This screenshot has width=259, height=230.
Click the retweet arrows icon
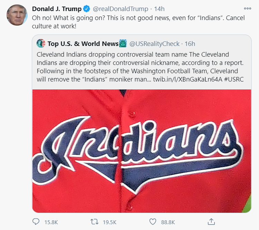(94, 222)
